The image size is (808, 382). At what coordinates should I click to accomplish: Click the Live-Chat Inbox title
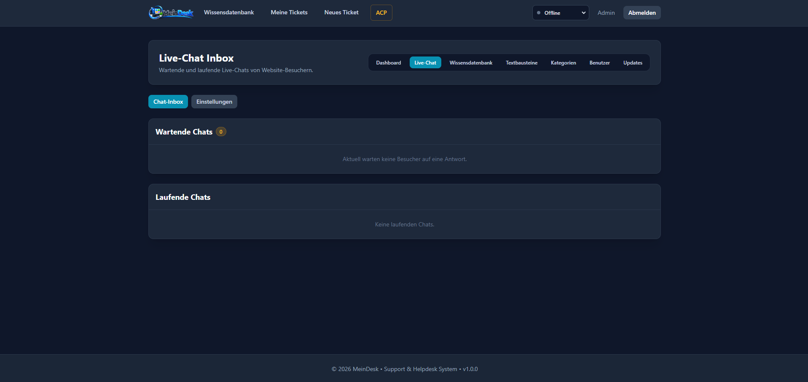pos(196,58)
